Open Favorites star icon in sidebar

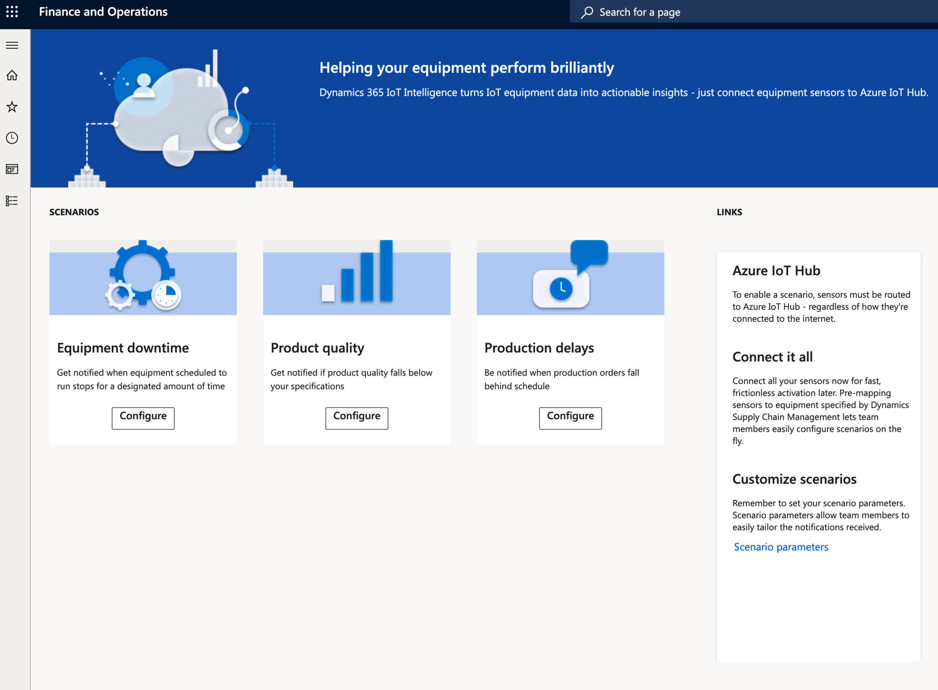(12, 107)
